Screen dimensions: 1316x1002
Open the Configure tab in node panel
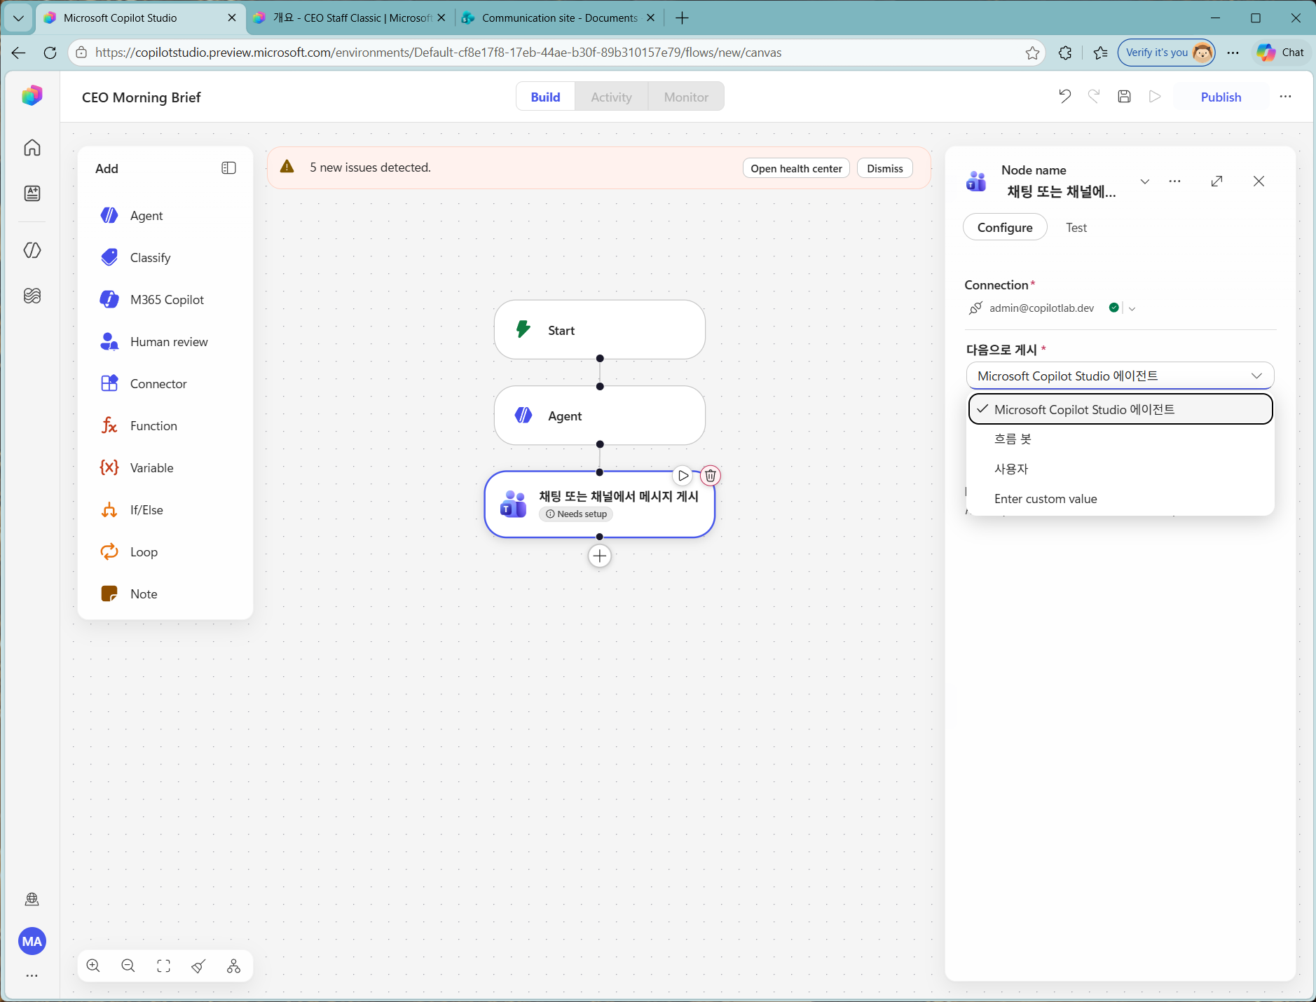(1005, 228)
